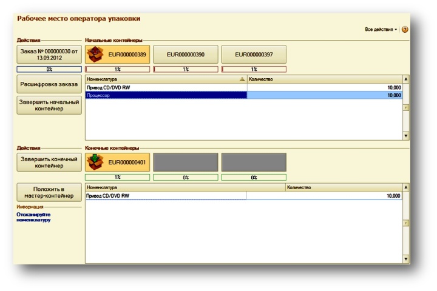The height and width of the screenshot is (291, 437).
Task: Select the Процессор row in upper table
Action: [x=244, y=95]
